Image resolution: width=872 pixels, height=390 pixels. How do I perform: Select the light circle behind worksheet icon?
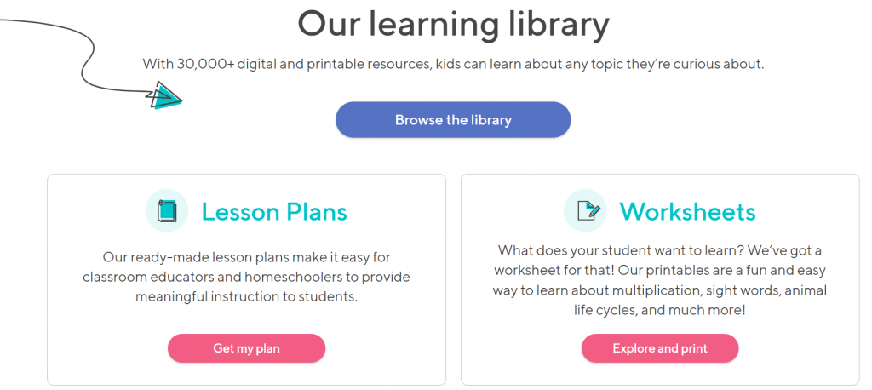[x=585, y=210]
